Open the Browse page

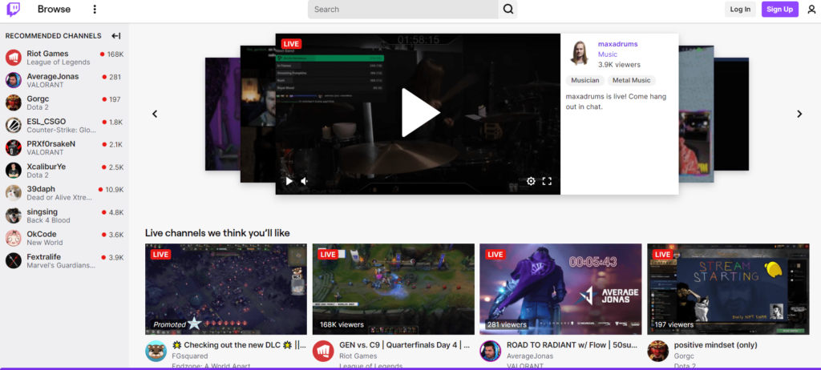pos(54,10)
